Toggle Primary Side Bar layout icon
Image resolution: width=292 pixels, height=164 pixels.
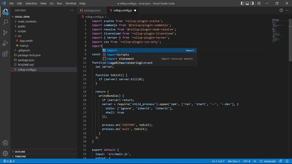[x=242, y=3]
